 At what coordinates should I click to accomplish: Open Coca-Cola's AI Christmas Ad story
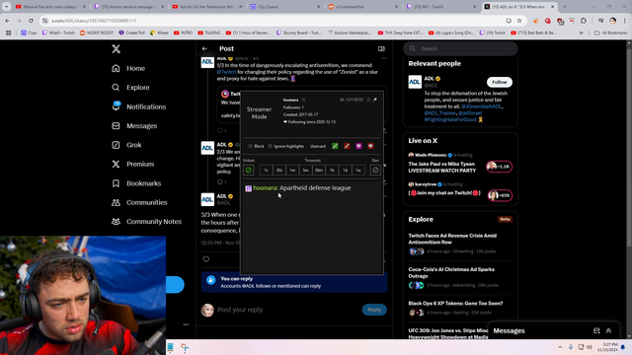[451, 272]
